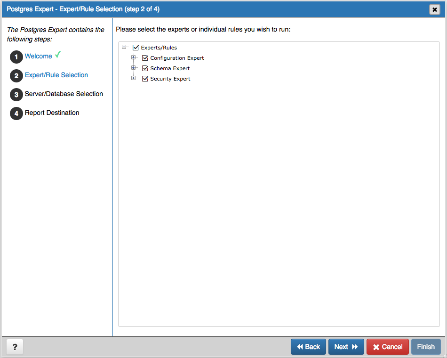Click the Next button

click(x=346, y=347)
